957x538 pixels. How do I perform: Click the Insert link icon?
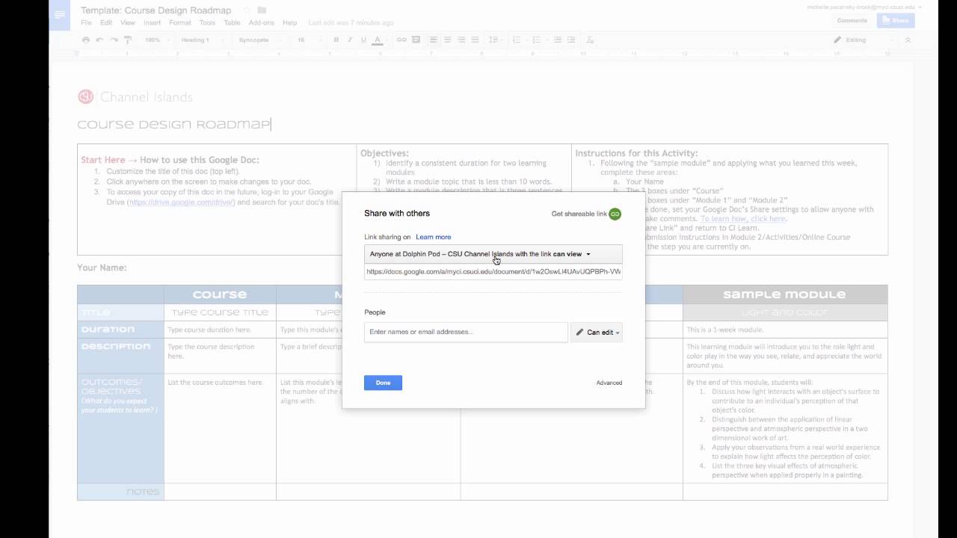[401, 40]
